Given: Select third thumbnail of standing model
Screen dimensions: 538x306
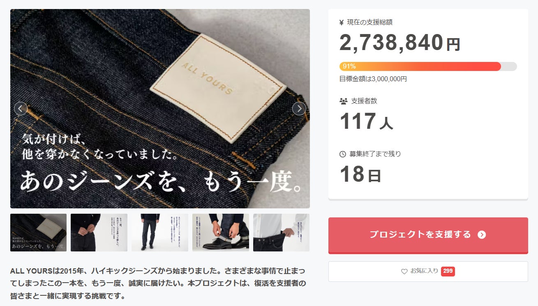Looking at the screenshot, I should [x=160, y=233].
